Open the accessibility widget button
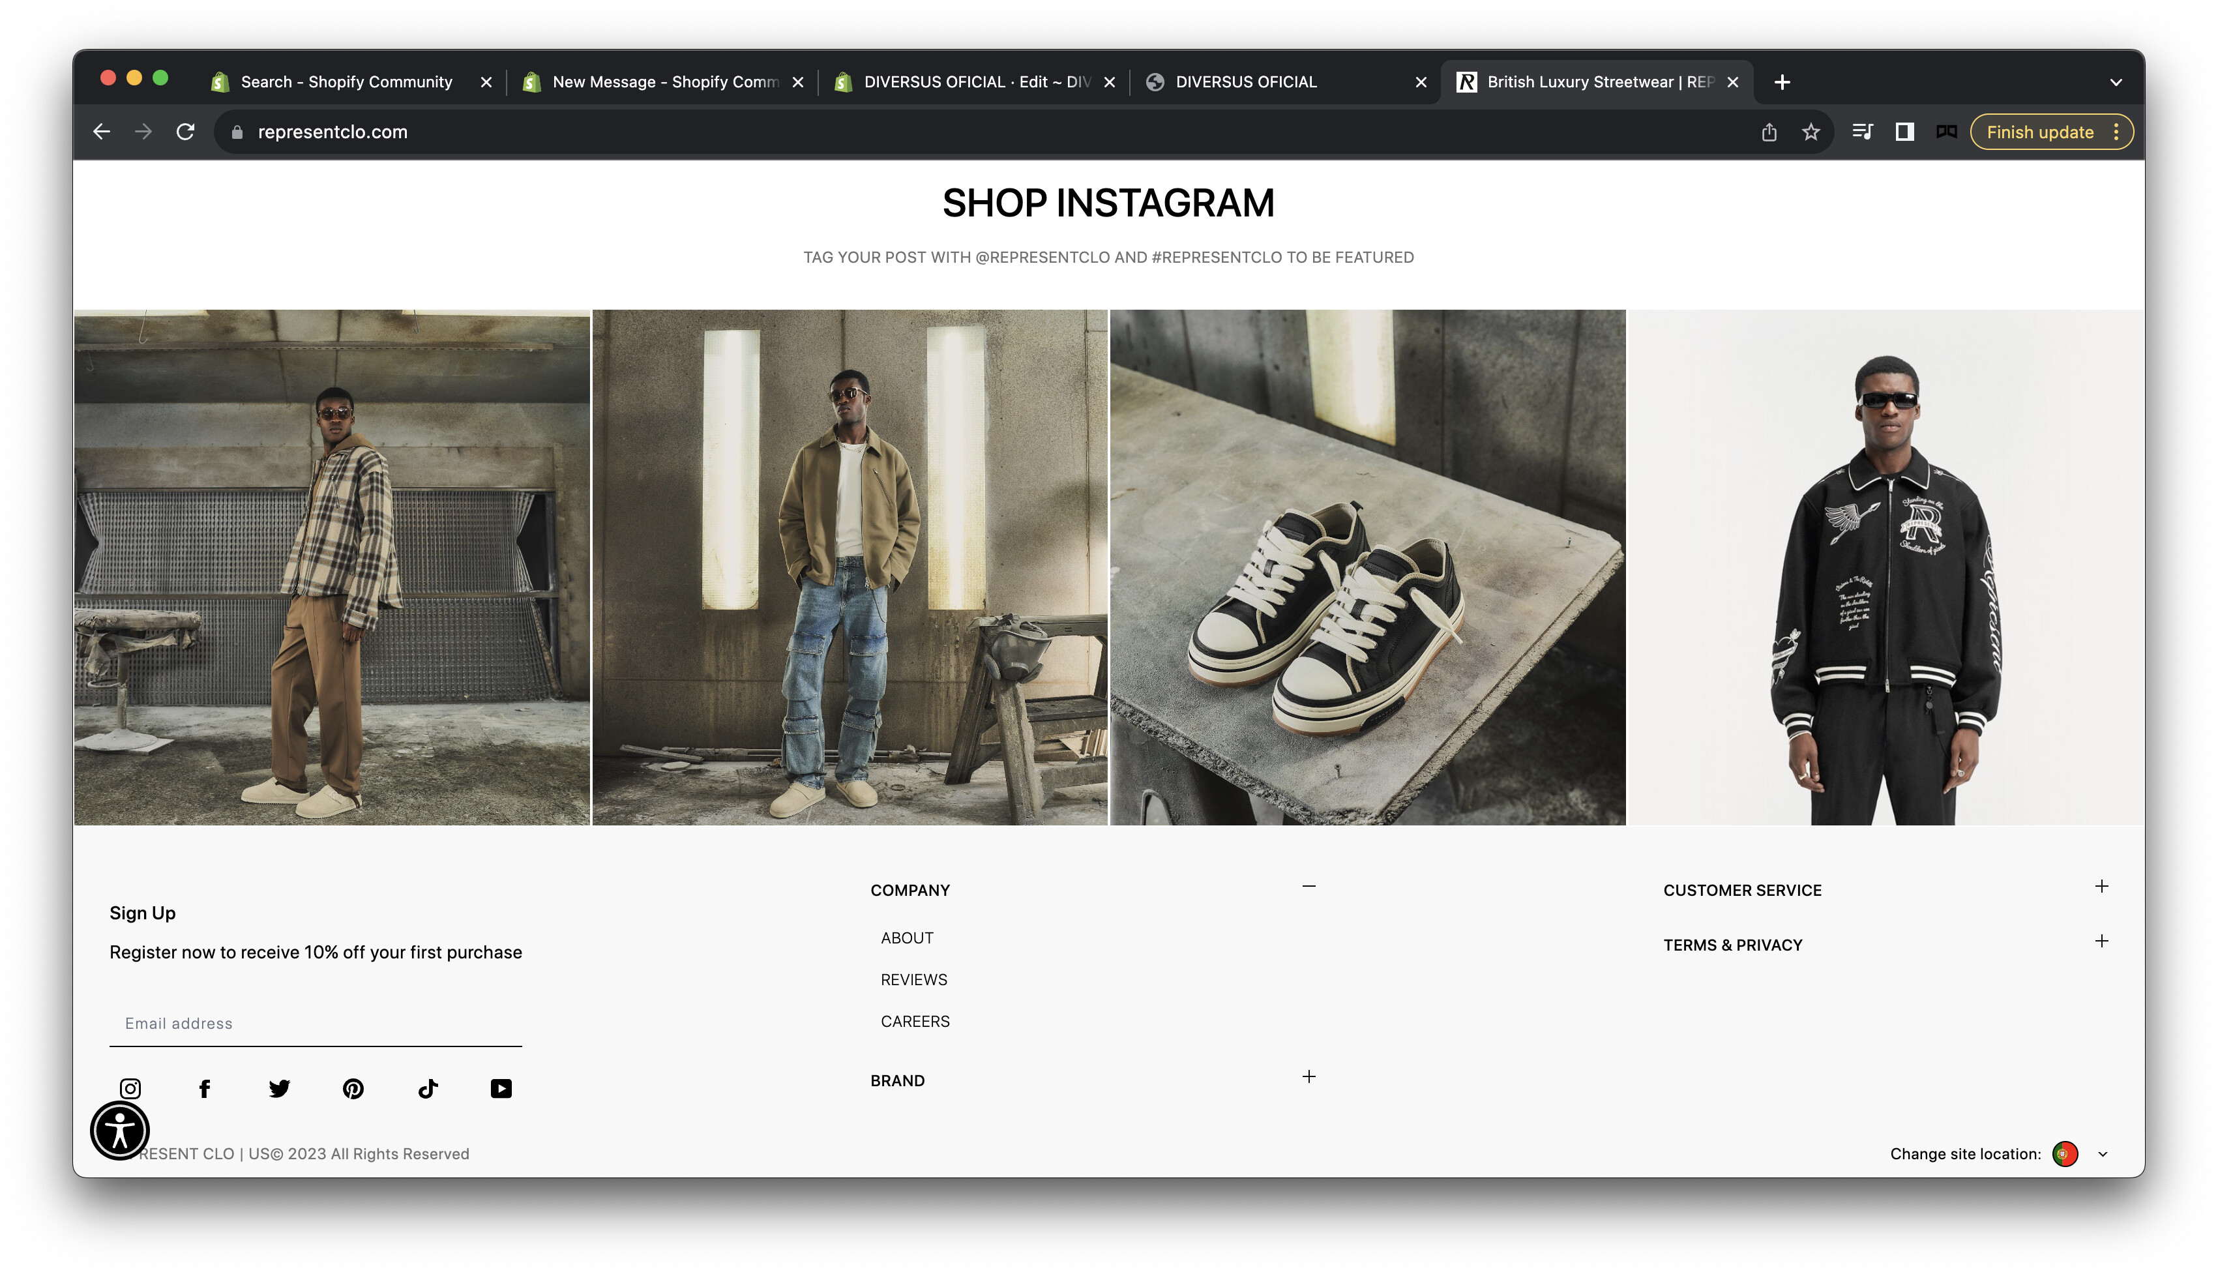The height and width of the screenshot is (1274, 2218). click(120, 1131)
